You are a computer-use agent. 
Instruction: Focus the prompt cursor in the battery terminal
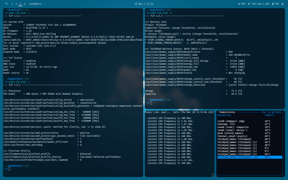pos(151,103)
